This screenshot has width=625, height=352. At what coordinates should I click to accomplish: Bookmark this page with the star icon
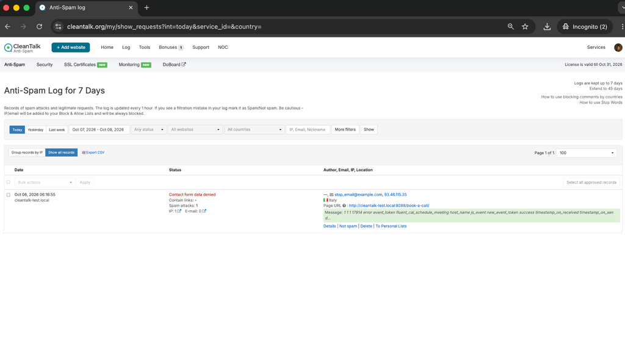coord(525,27)
